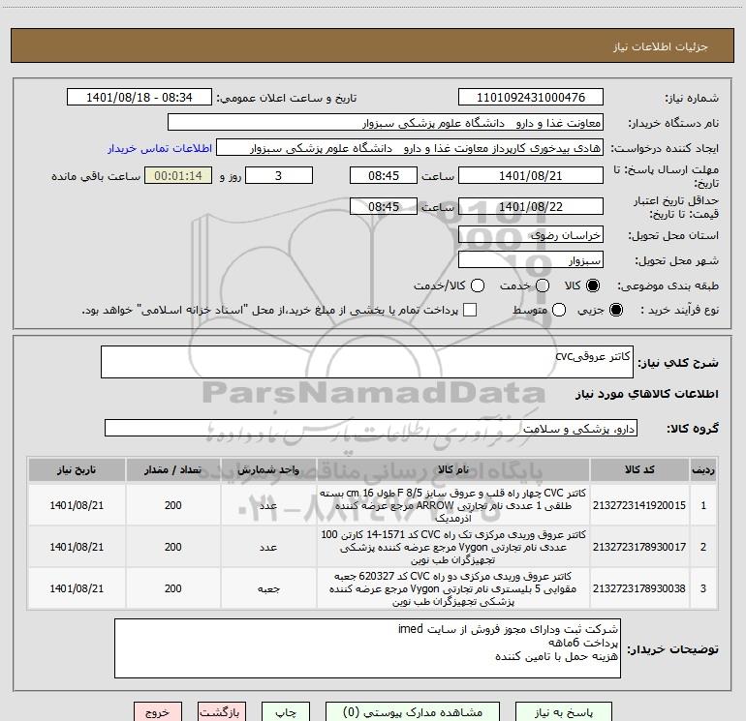746x721 pixels.
Task: Click the ردیف column header
Action: point(703,469)
